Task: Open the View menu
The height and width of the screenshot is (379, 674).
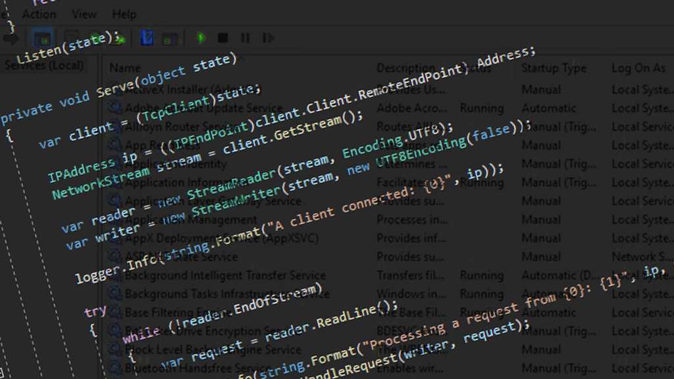Action: 84,14
